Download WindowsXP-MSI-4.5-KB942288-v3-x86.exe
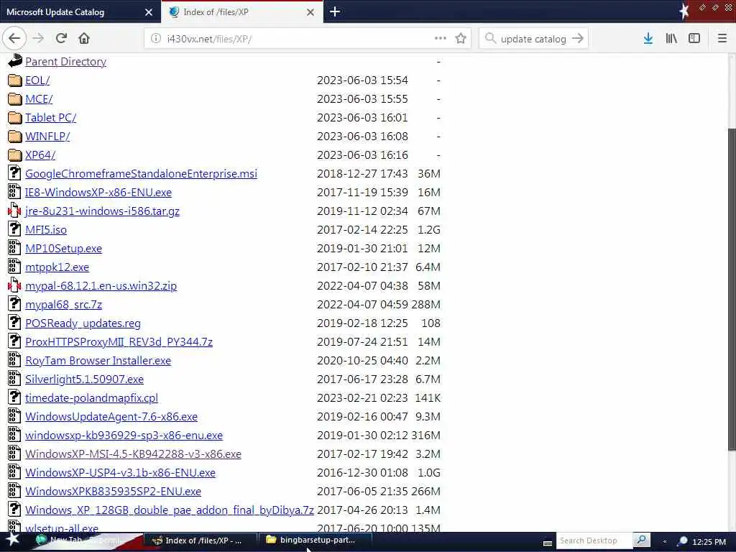Viewport: 736px width, 552px height. click(x=133, y=454)
